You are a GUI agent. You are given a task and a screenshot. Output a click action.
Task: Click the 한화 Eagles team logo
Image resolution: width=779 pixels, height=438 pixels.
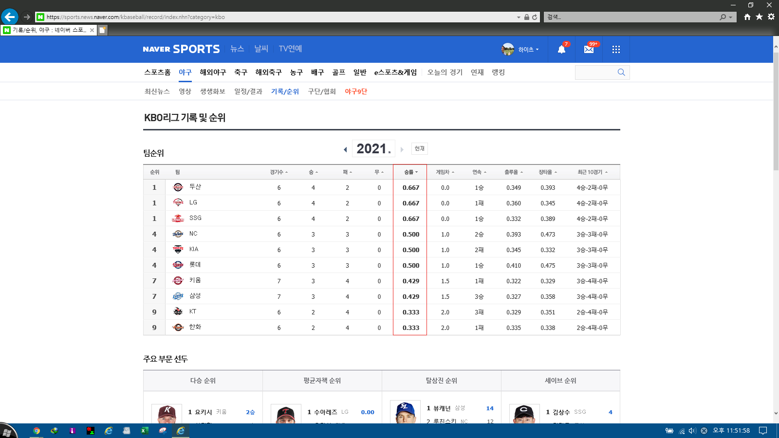coord(178,328)
